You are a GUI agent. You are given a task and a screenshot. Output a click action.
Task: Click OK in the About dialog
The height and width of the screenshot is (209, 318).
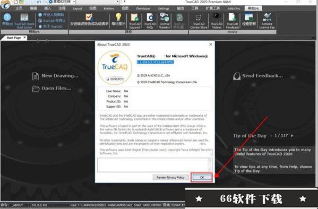pyautogui.click(x=202, y=177)
